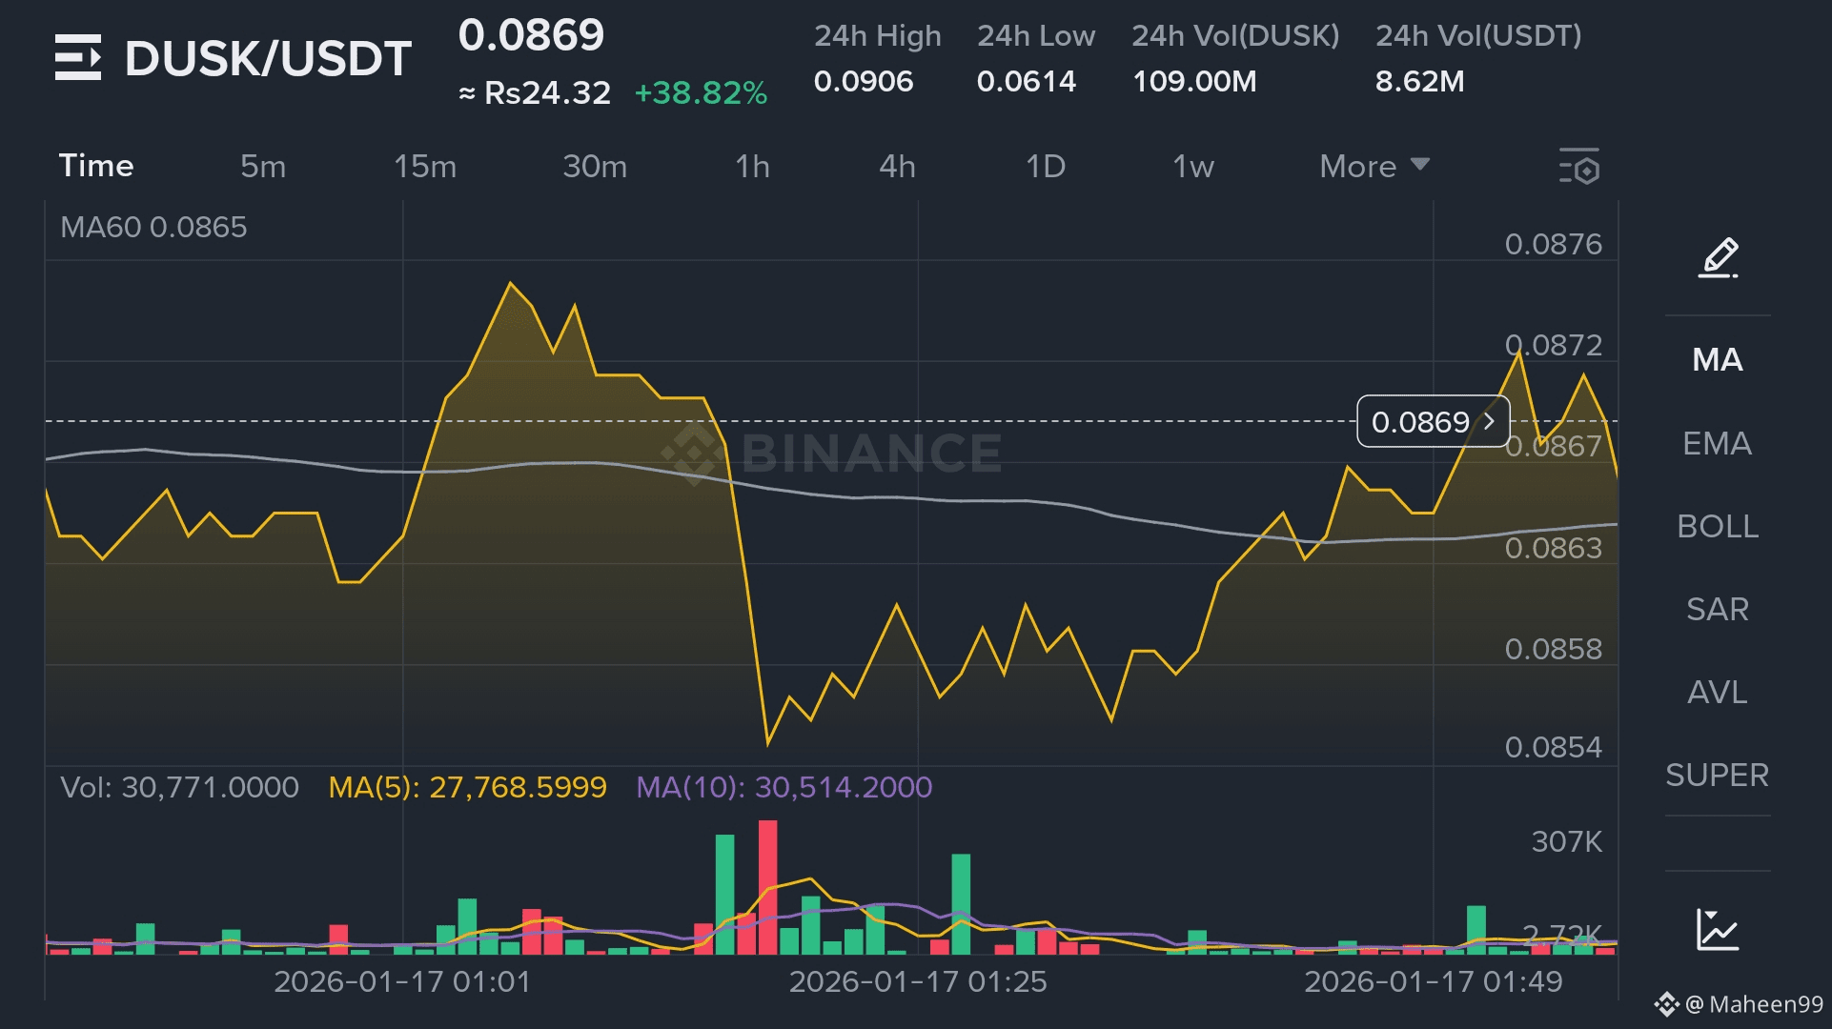Enable the BOLL indicator

click(1717, 526)
